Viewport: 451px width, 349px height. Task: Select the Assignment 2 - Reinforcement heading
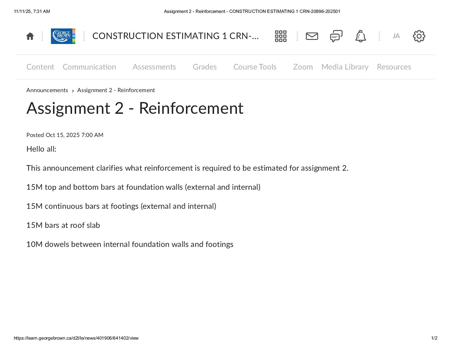[135, 108]
